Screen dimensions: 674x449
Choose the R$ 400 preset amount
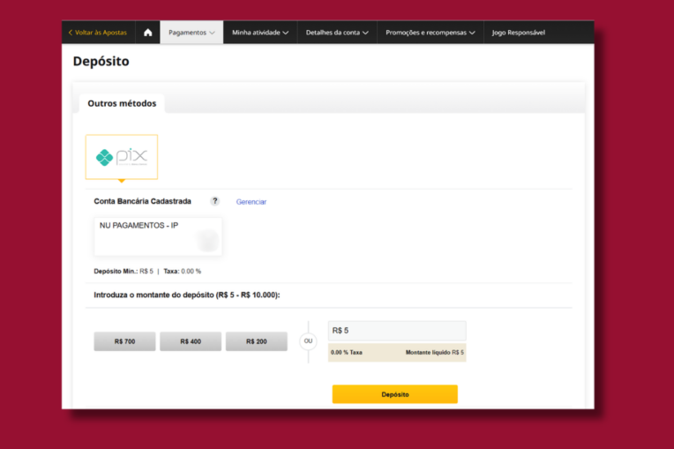click(191, 341)
